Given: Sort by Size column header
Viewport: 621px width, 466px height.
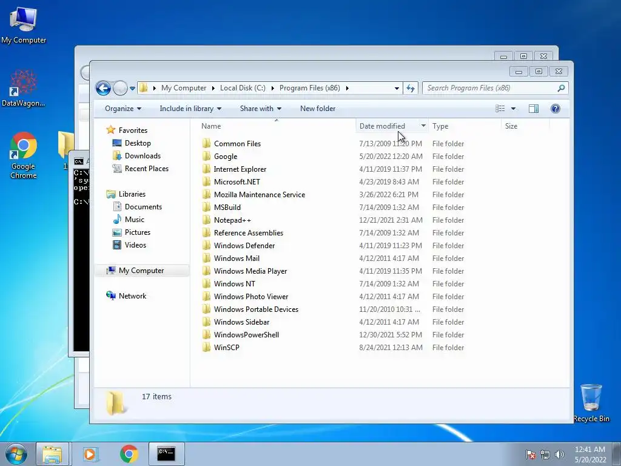Looking at the screenshot, I should (x=511, y=126).
